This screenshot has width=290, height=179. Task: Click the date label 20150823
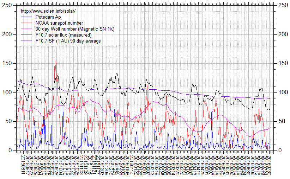(x=31, y=165)
